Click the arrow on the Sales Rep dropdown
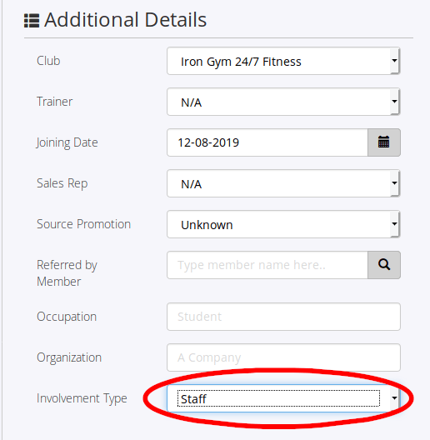This screenshot has height=440, width=430. (x=394, y=183)
